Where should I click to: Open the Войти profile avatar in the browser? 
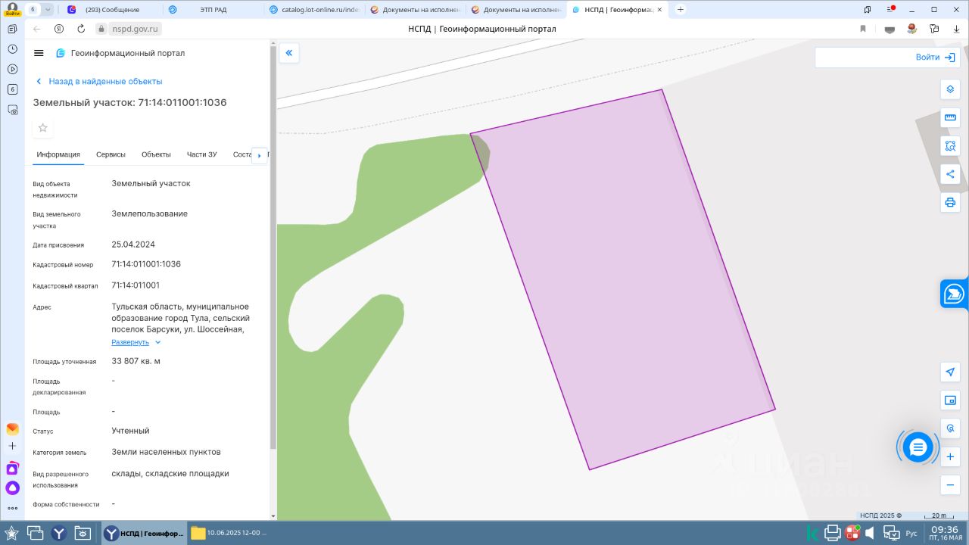[12, 9]
